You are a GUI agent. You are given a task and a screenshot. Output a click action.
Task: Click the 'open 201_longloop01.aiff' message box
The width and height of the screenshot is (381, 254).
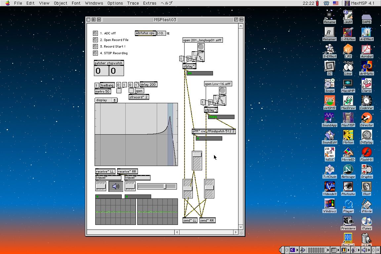tap(202, 40)
